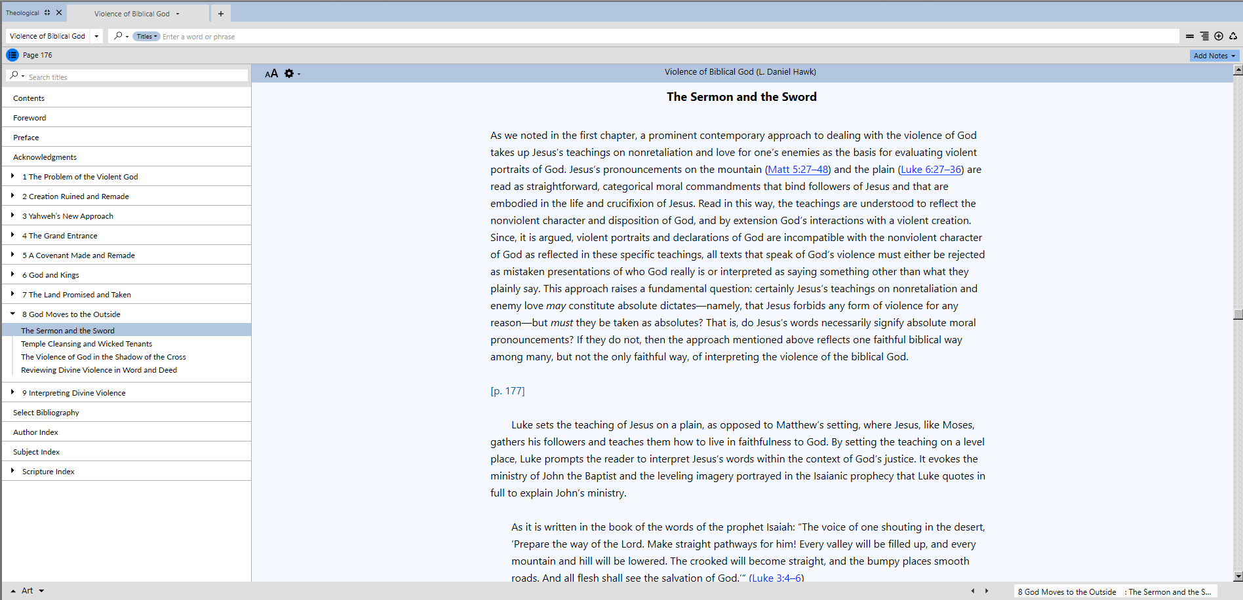The width and height of the screenshot is (1243, 600).
Task: Open the gear display settings icon
Action: pyautogui.click(x=289, y=73)
